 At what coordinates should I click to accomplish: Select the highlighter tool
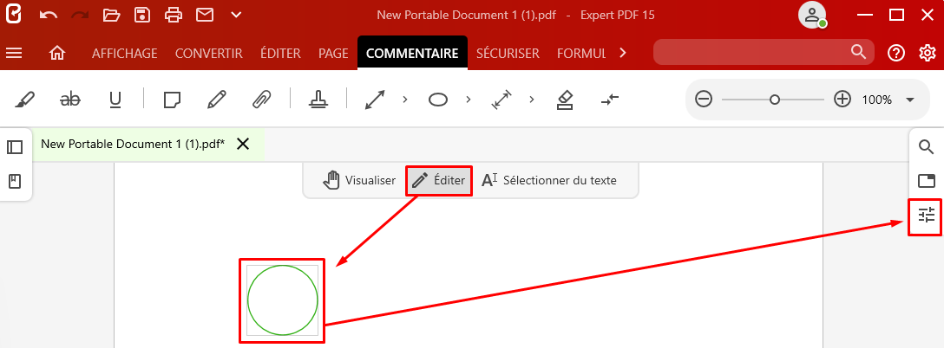click(x=24, y=100)
